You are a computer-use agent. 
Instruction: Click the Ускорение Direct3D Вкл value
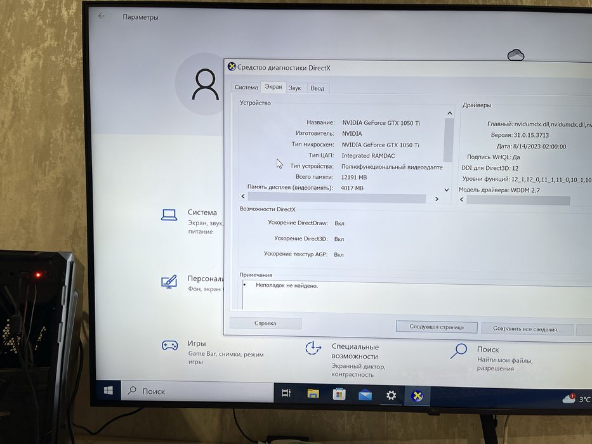click(x=339, y=239)
